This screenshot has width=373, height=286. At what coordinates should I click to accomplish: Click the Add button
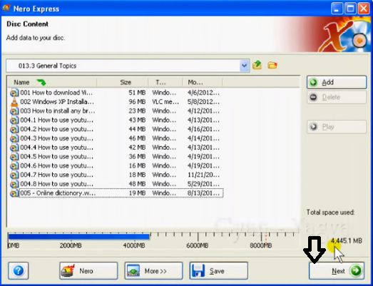click(x=337, y=82)
